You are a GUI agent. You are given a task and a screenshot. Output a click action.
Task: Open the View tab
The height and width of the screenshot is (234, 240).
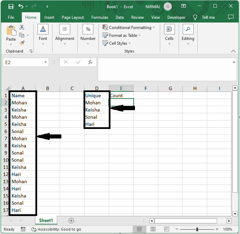click(x=155, y=17)
